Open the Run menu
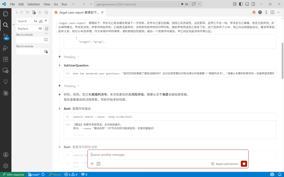The height and width of the screenshot is (177, 284). click(64, 4)
